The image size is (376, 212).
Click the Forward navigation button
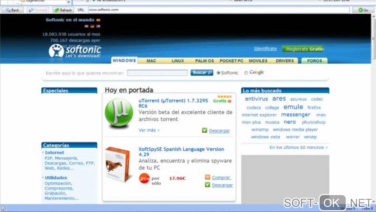point(38,10)
